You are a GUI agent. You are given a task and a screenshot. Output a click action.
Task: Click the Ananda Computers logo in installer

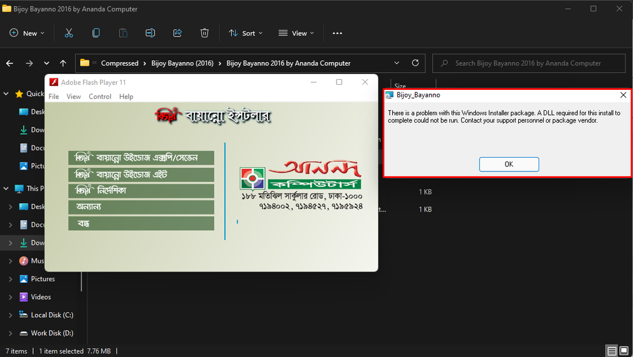[301, 175]
